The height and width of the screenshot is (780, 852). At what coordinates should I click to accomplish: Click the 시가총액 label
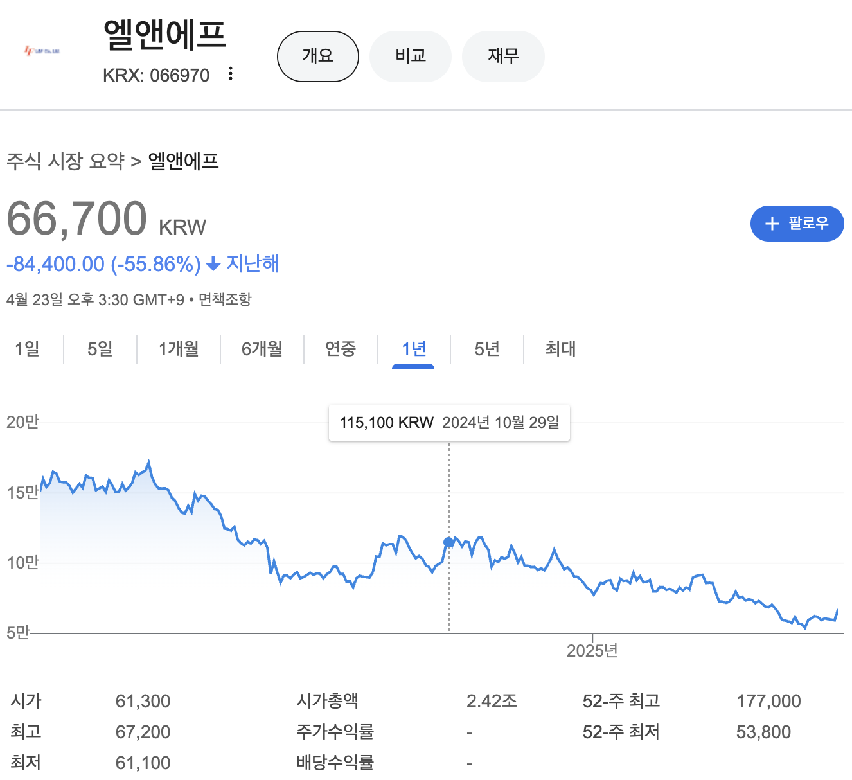click(x=327, y=701)
